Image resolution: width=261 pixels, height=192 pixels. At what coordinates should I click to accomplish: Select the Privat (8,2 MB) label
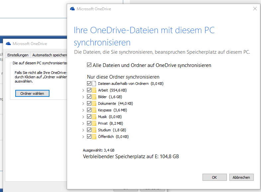pyautogui.click(x=111, y=123)
